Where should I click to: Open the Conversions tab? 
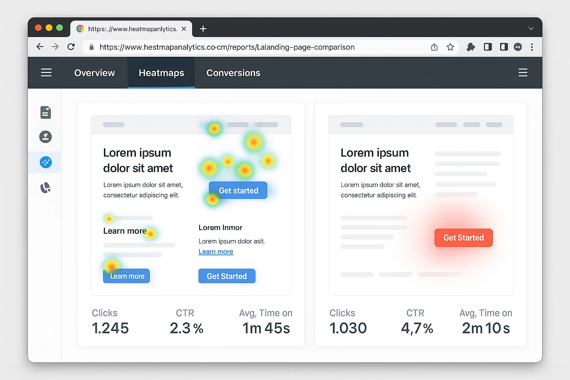tap(233, 72)
